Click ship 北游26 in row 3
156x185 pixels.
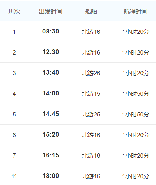91,73
